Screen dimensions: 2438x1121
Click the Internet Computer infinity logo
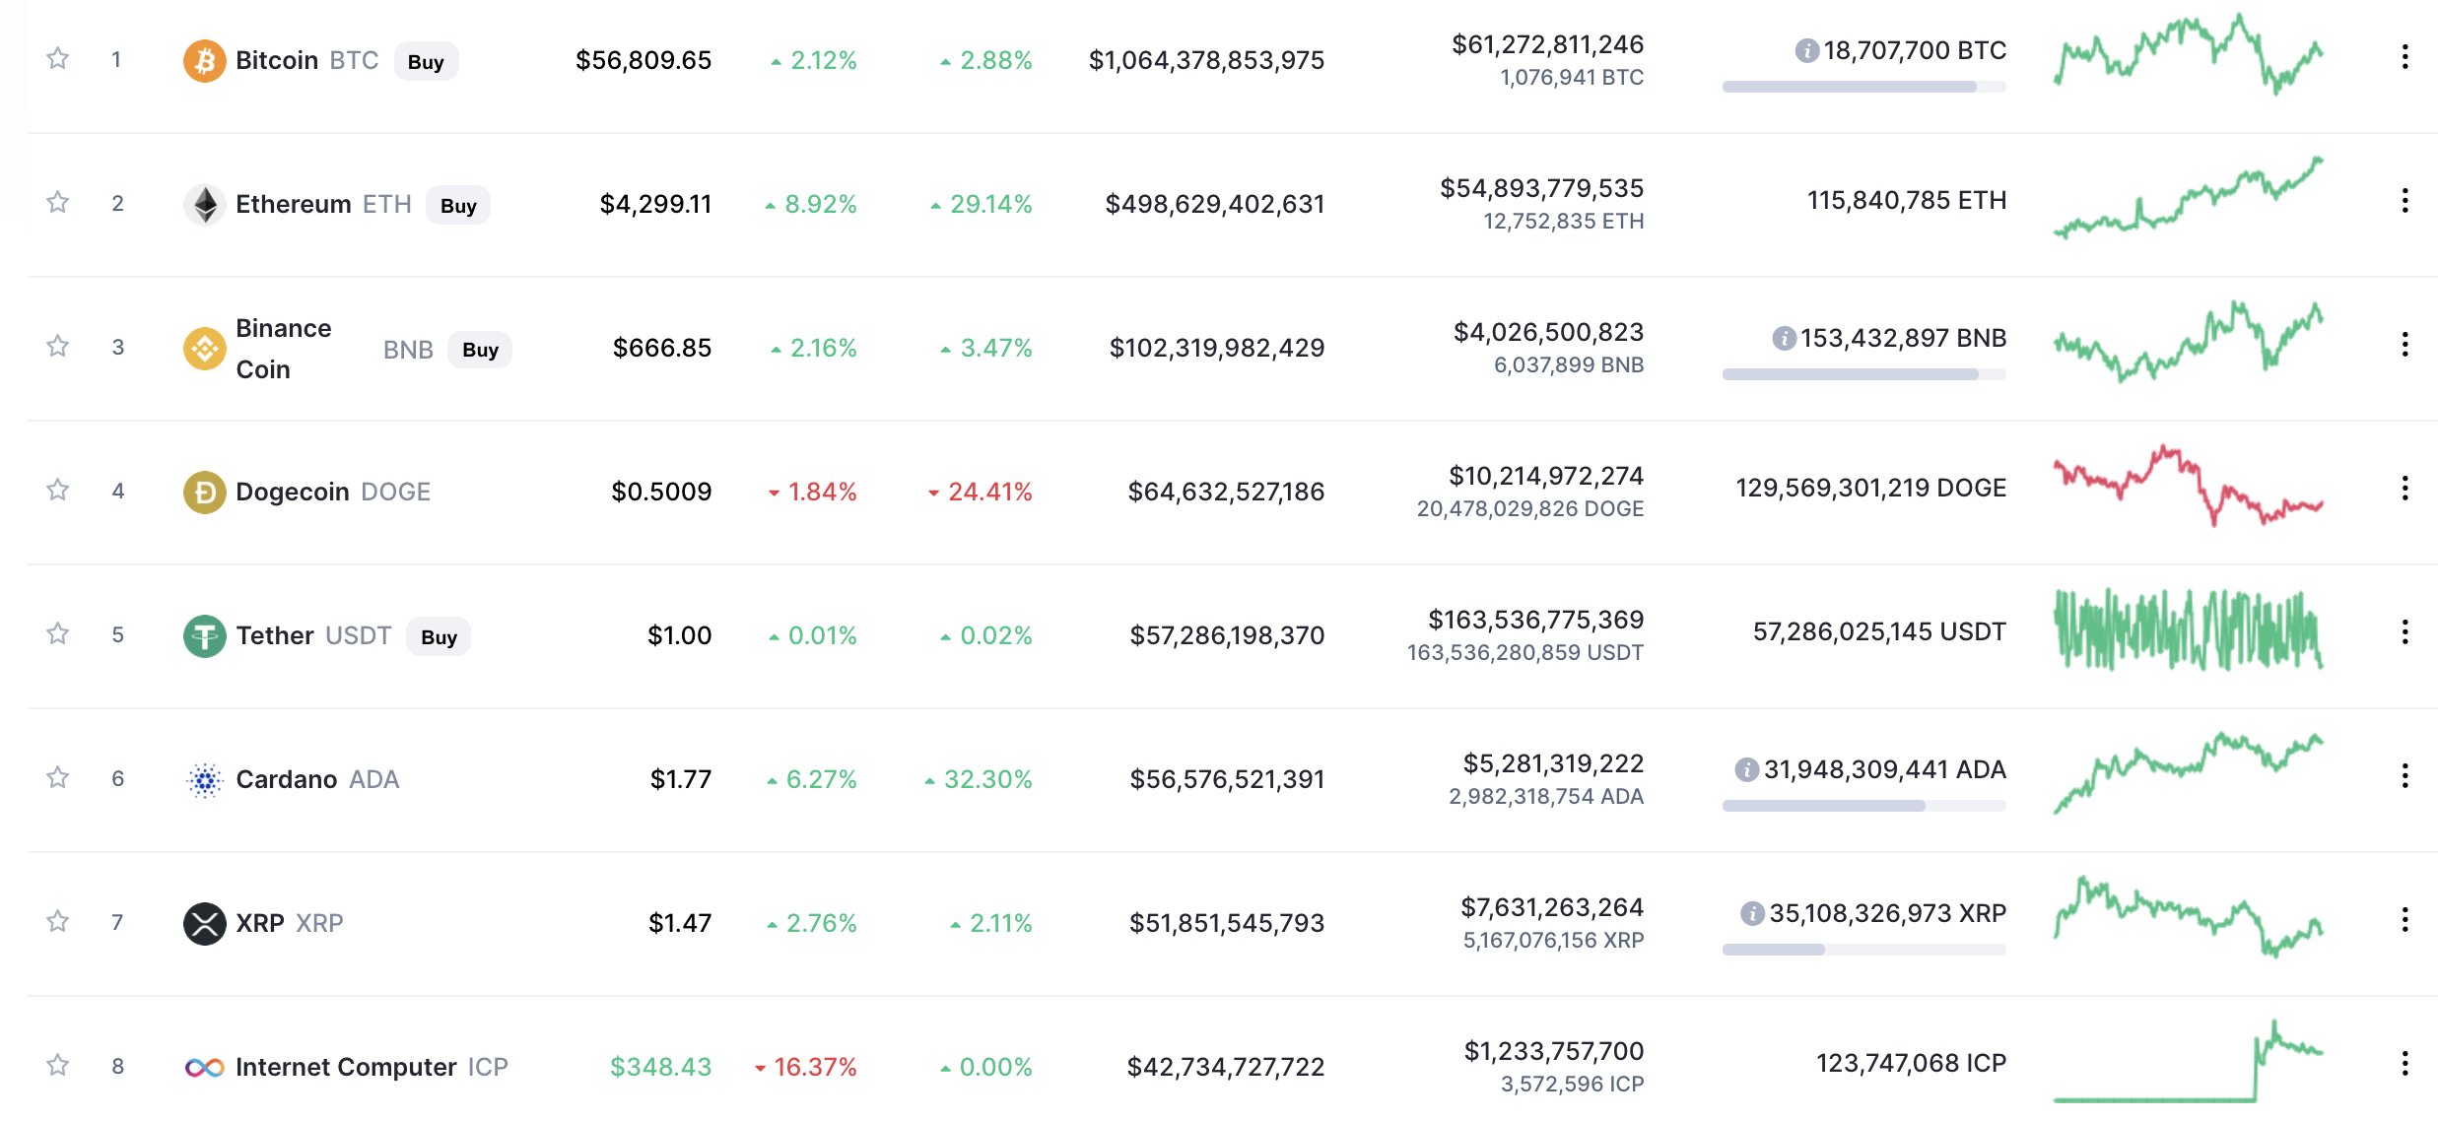(x=204, y=1067)
